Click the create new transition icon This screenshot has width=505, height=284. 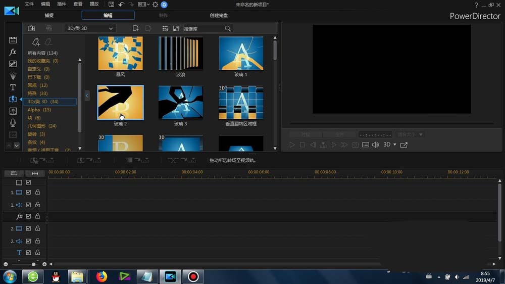[135, 28]
